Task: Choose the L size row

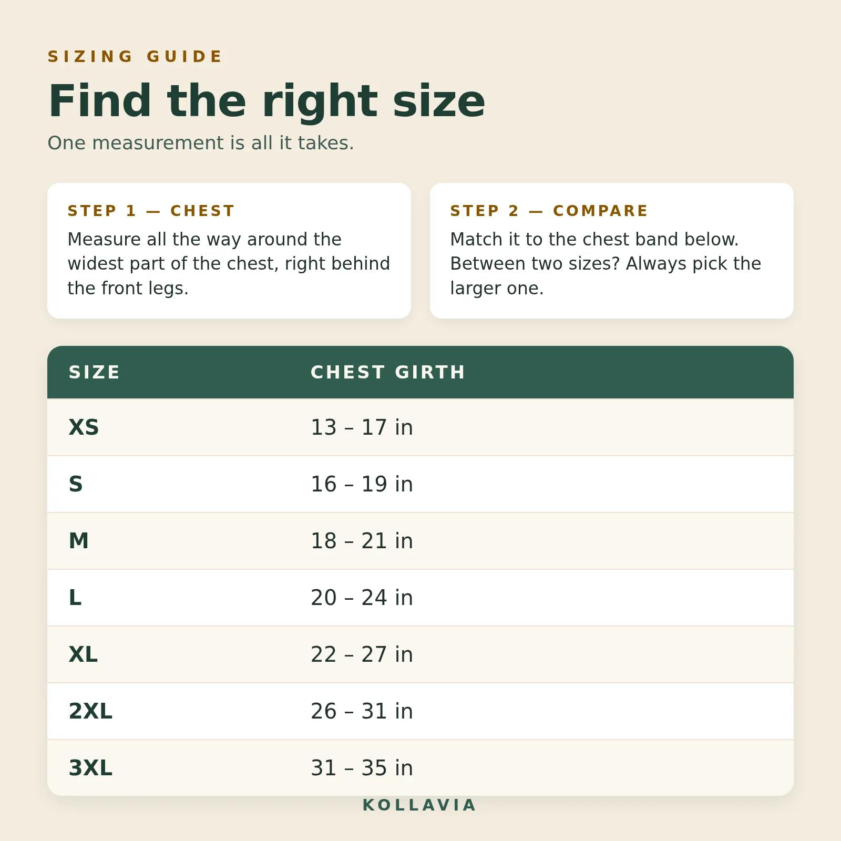Action: click(x=420, y=598)
